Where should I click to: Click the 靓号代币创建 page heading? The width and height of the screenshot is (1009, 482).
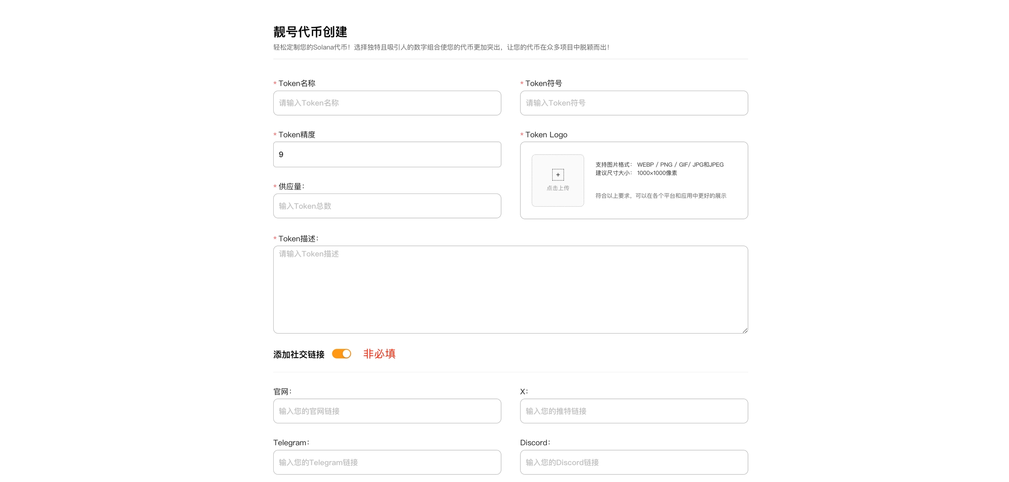pyautogui.click(x=310, y=32)
